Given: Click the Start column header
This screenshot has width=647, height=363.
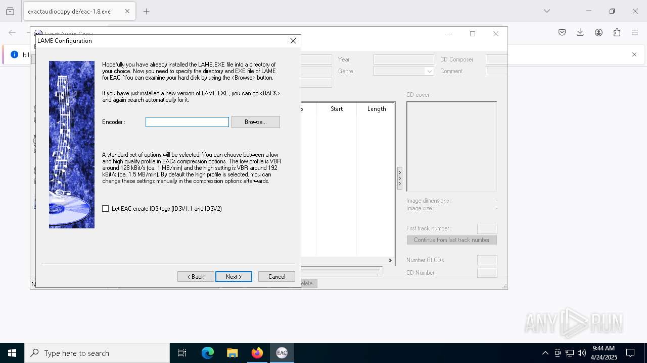Looking at the screenshot, I should point(337,109).
